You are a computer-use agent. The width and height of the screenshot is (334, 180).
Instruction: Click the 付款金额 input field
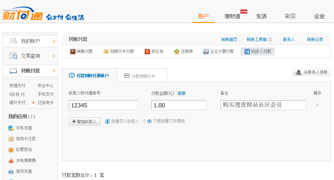(179, 105)
